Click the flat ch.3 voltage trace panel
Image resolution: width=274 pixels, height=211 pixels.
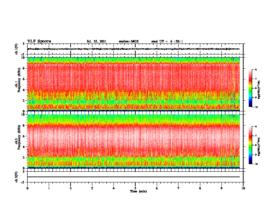click(x=135, y=177)
